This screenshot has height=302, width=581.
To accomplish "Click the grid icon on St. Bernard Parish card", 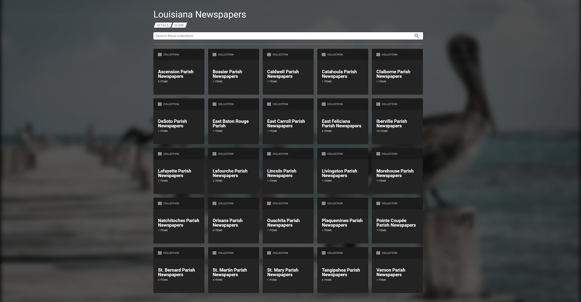I will pyautogui.click(x=160, y=253).
